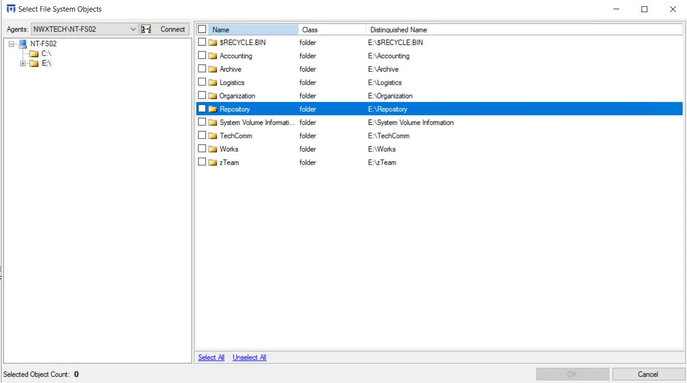Select the NT-FS02 root tree label
Image resolution: width=687 pixels, height=383 pixels.
click(44, 44)
